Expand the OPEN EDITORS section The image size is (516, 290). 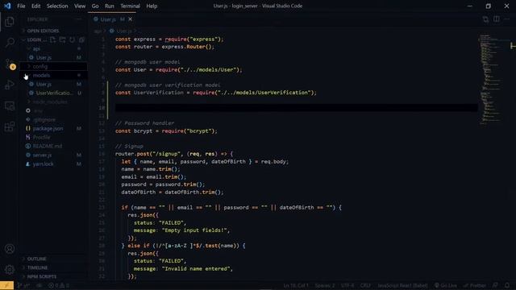pos(43,31)
